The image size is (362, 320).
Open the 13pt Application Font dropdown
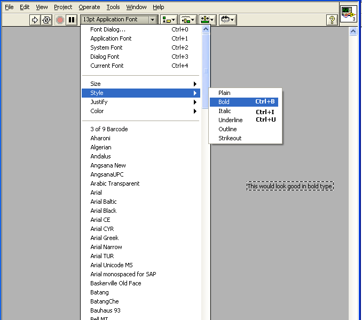point(119,20)
